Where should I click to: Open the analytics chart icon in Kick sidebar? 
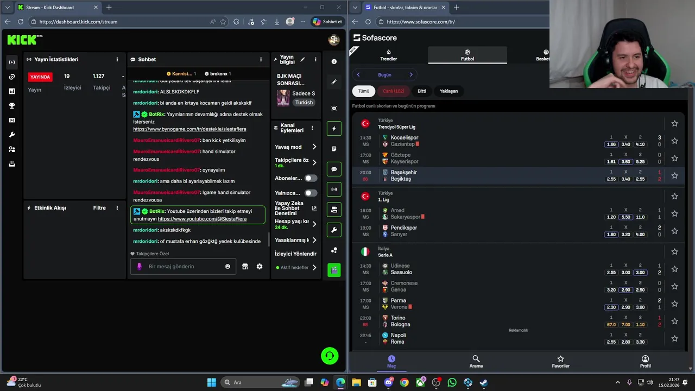click(12, 91)
